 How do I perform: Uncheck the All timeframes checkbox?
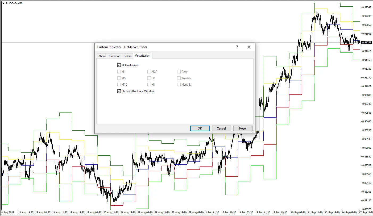(x=119, y=65)
